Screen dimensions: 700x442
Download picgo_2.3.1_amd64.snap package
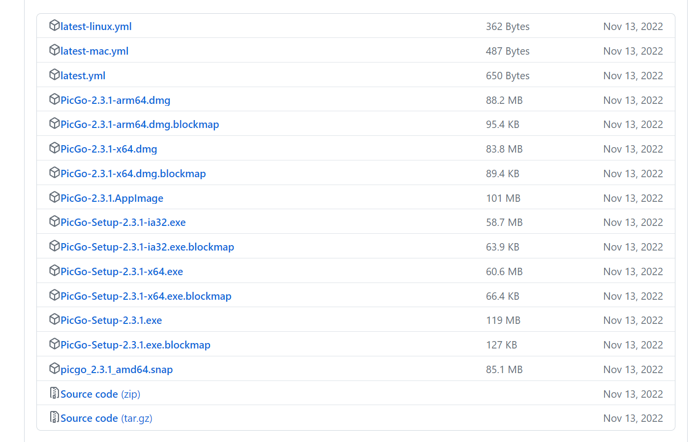[117, 370]
